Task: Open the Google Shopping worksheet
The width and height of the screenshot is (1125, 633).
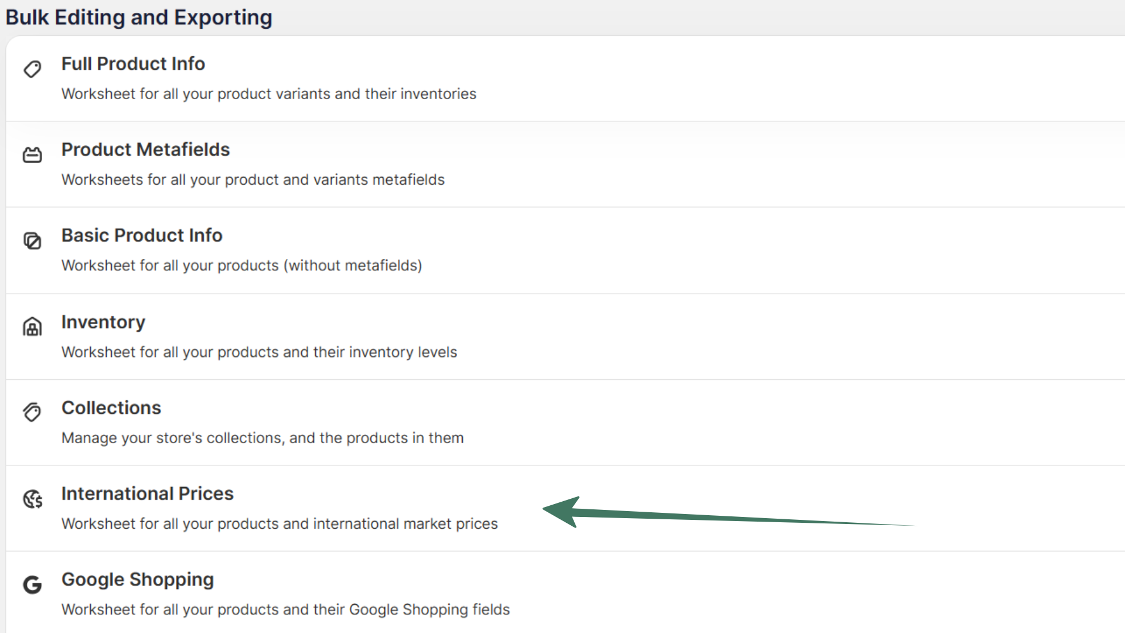Action: click(x=138, y=579)
